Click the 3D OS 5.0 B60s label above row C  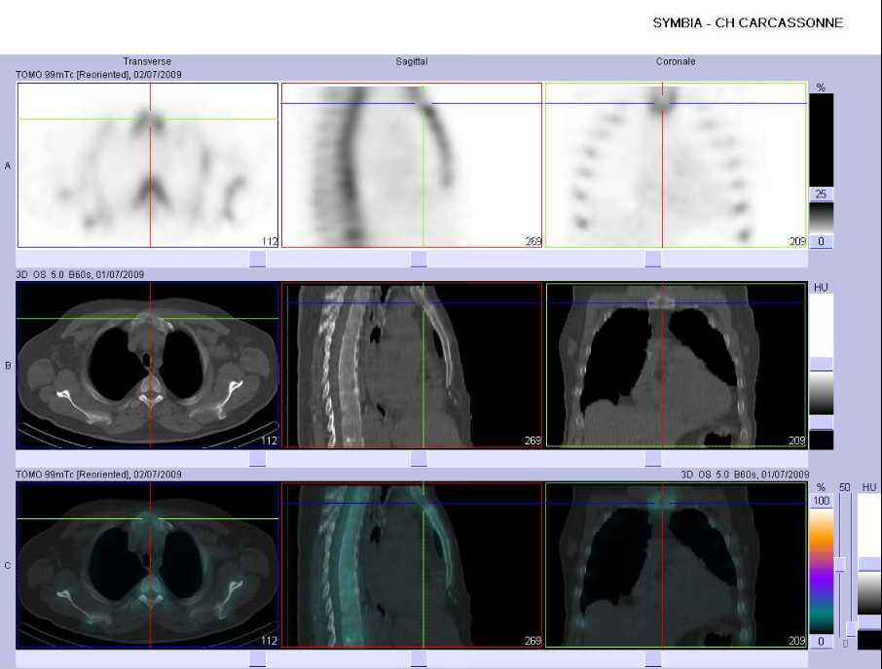tap(745, 475)
